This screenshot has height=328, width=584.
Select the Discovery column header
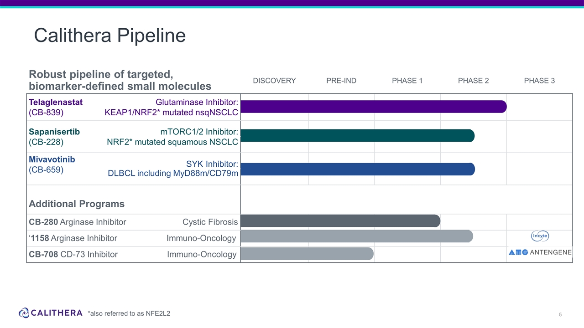pyautogui.click(x=274, y=81)
